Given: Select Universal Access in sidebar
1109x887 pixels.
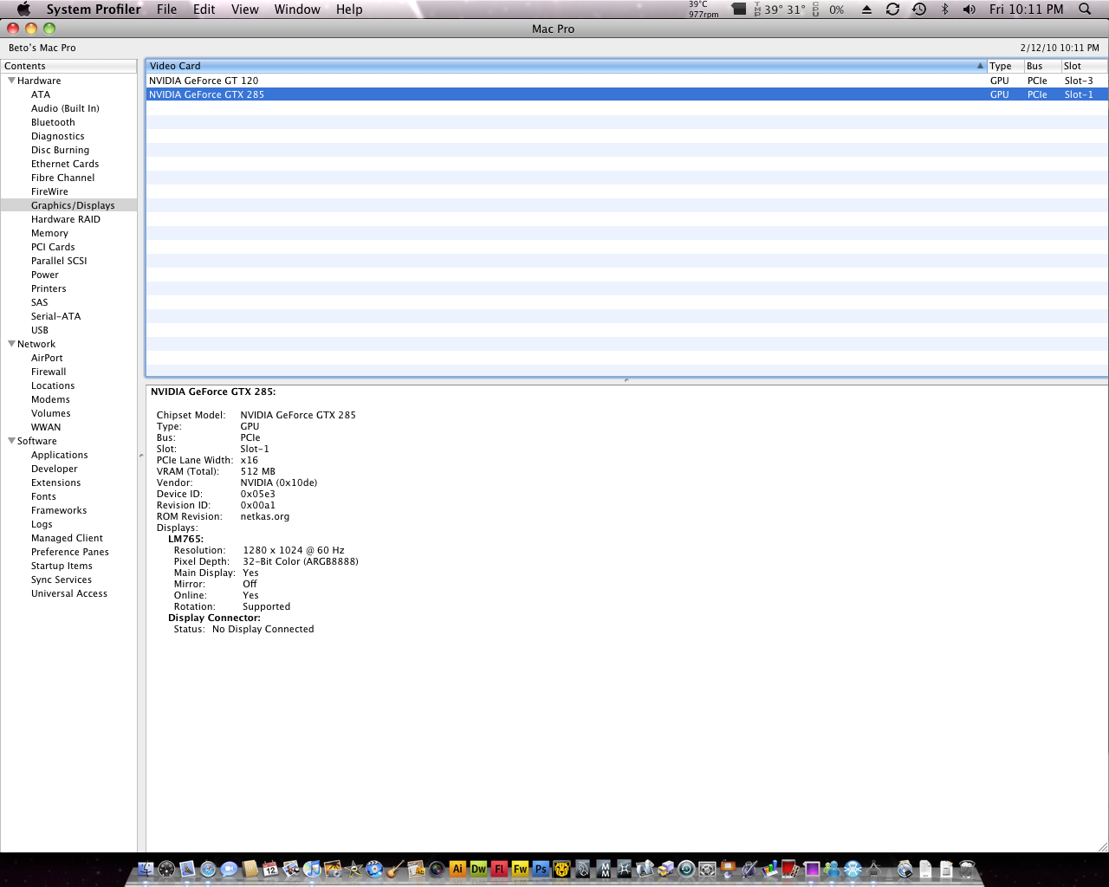Looking at the screenshot, I should [x=69, y=593].
